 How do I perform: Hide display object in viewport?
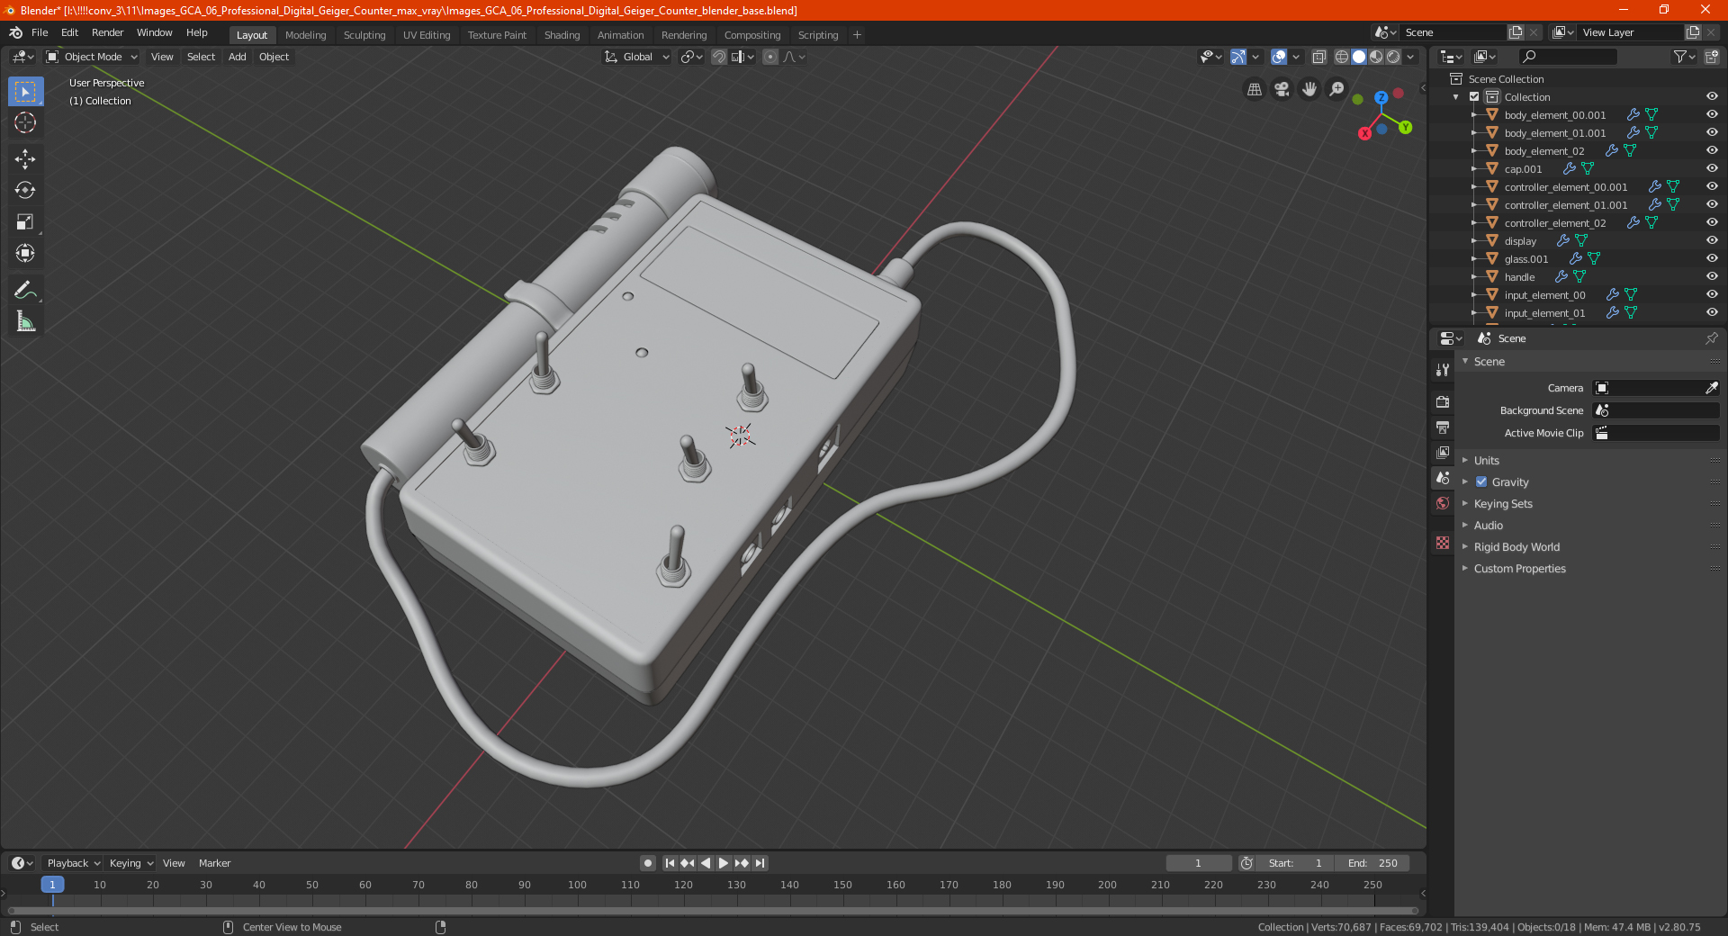pyautogui.click(x=1712, y=241)
